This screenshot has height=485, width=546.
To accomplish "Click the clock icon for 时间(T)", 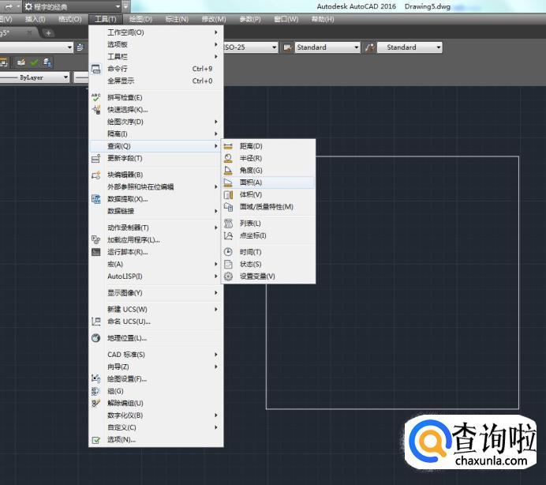I will point(228,252).
